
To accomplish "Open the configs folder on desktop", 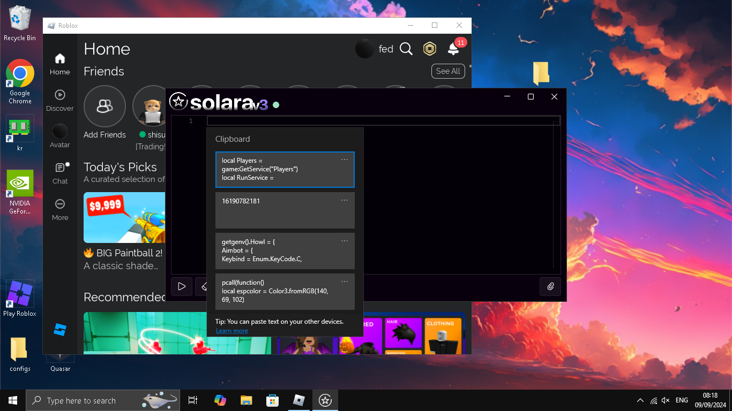I will [x=20, y=354].
